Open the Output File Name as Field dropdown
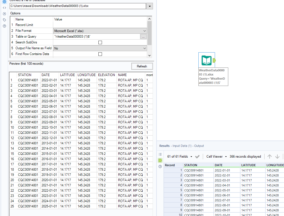 (x=144, y=48)
